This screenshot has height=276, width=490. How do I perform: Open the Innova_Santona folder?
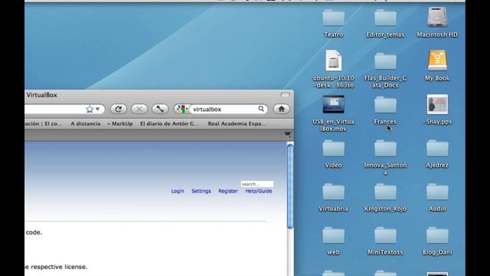pyautogui.click(x=385, y=148)
